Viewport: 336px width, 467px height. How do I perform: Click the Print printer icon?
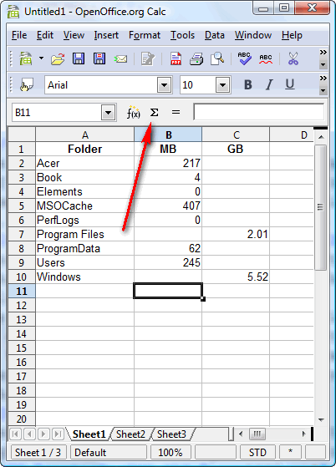[196, 58]
